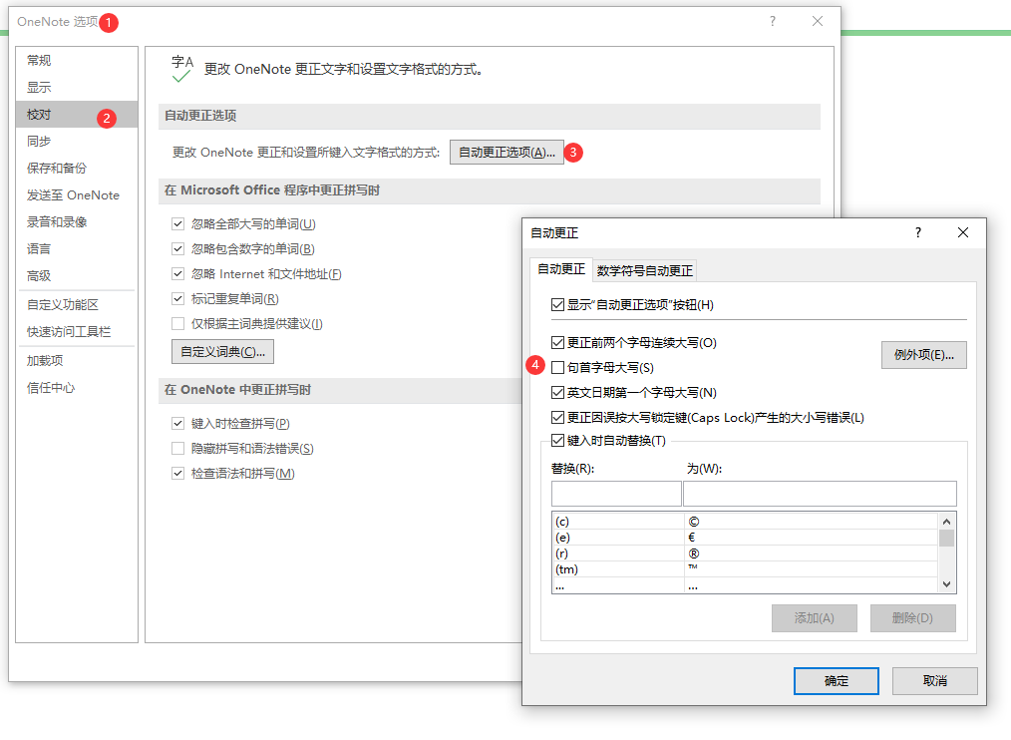
Task: Click the 替换(R) input field
Action: click(x=616, y=494)
